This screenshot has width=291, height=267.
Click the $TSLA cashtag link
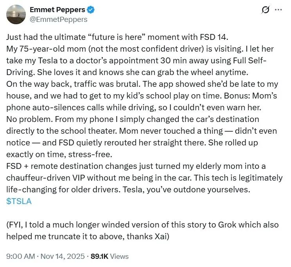(x=19, y=201)
